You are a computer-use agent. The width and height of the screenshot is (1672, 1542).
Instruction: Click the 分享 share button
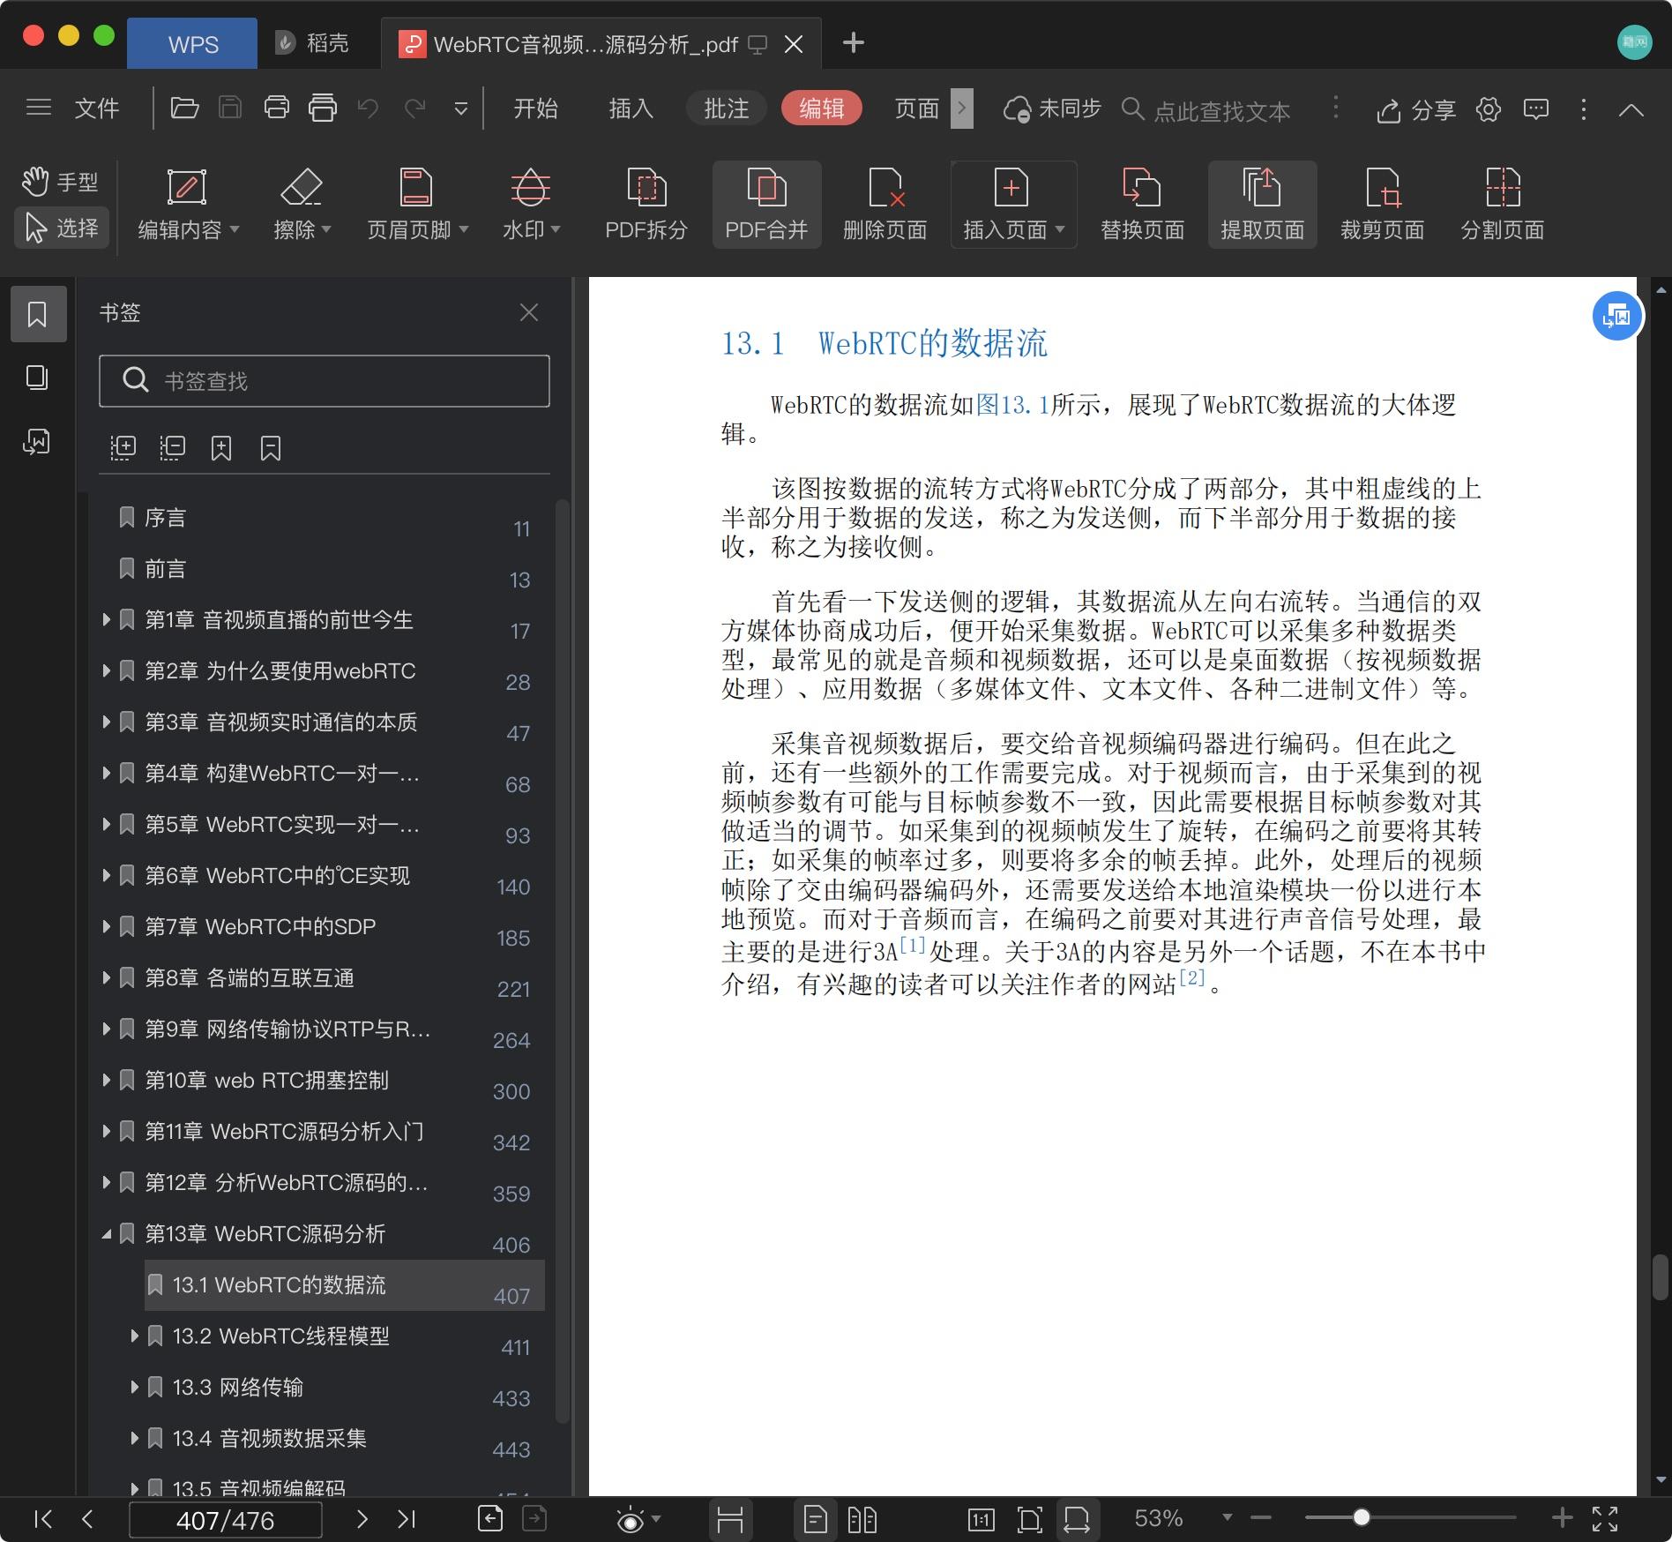click(x=1416, y=109)
